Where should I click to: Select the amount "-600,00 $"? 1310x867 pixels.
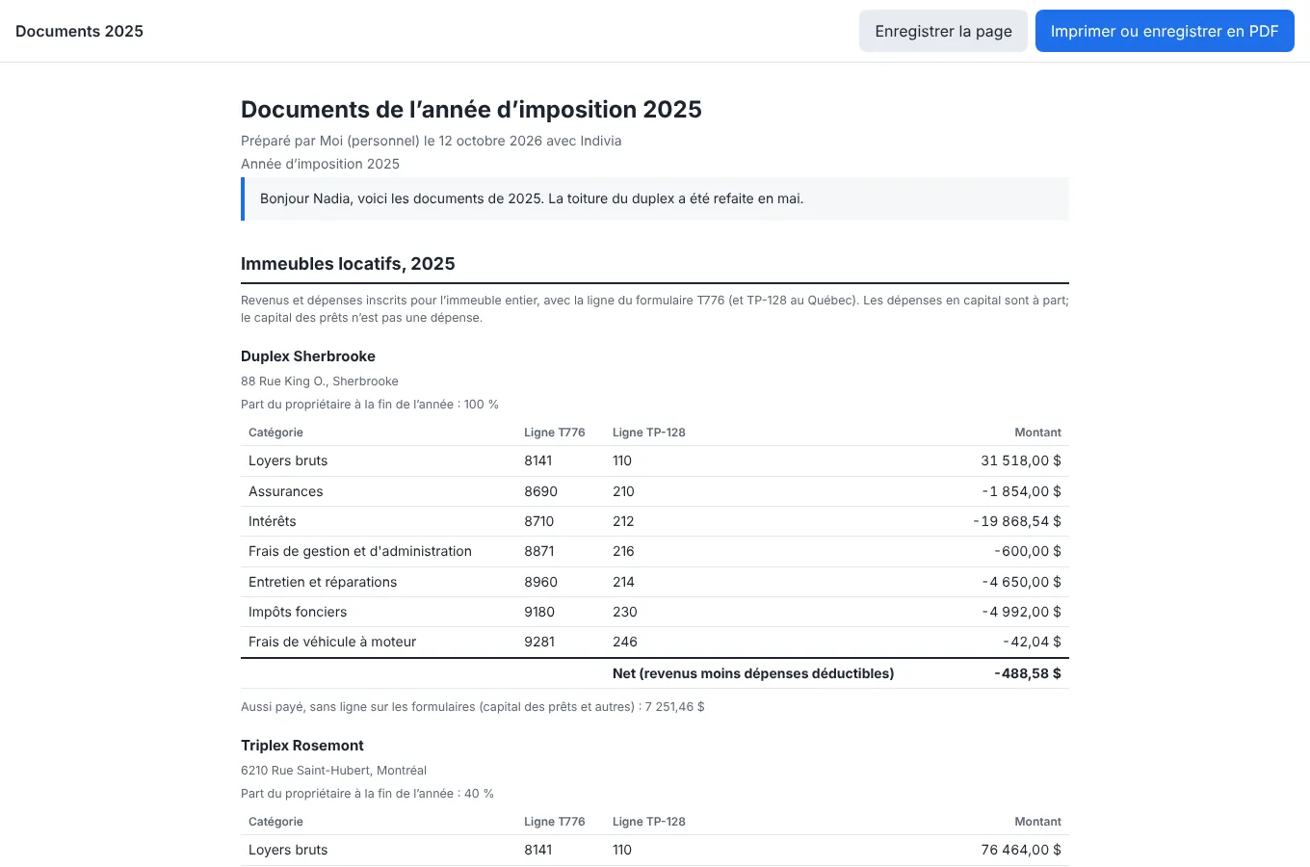point(1028,551)
